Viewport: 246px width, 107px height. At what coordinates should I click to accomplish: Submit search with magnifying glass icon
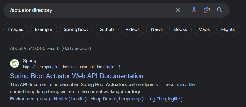click(x=220, y=10)
